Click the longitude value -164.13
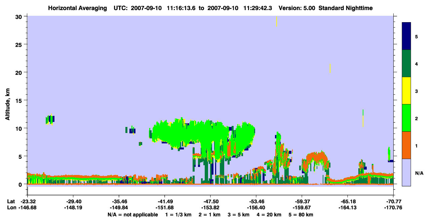 click(348, 208)
